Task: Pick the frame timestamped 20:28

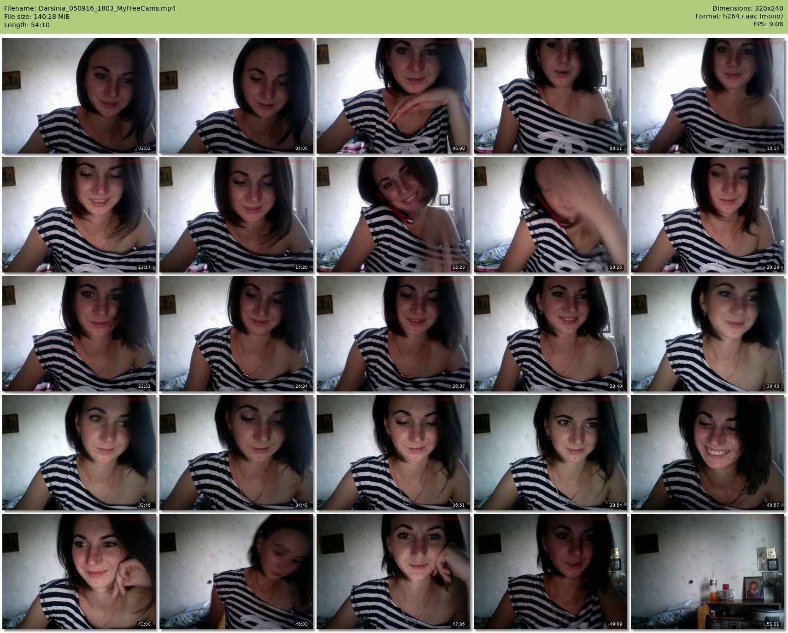Action: click(x=708, y=215)
